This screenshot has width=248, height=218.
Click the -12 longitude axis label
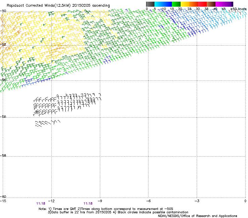coord(51,201)
